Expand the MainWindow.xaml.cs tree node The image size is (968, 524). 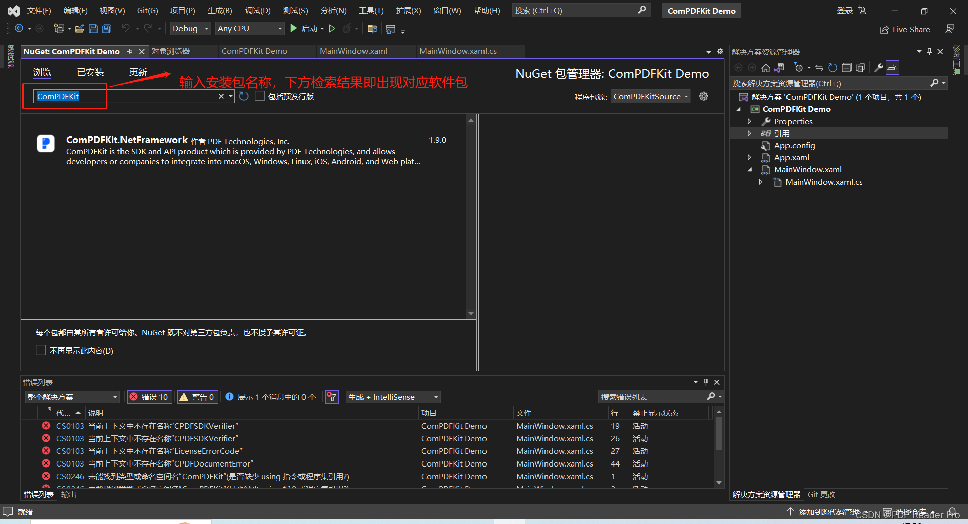[760, 182]
